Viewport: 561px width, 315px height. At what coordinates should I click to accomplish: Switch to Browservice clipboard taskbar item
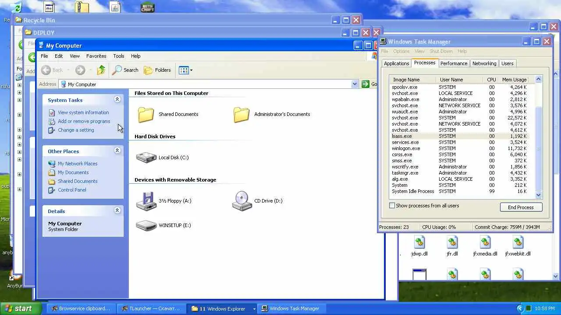tap(81, 308)
